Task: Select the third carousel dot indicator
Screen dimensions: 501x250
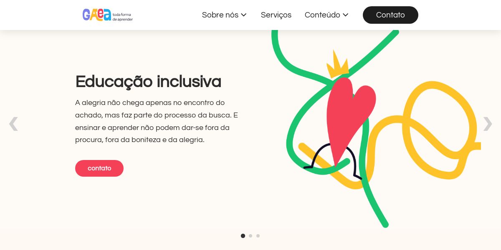Action: pos(258,236)
